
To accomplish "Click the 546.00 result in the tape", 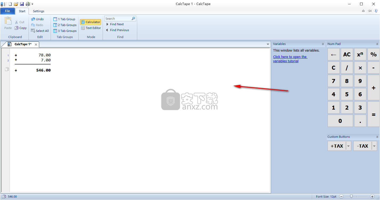I will [x=43, y=70].
